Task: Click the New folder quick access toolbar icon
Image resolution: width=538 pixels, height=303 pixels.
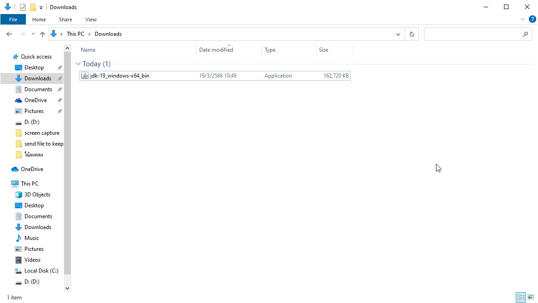Action: pos(33,7)
